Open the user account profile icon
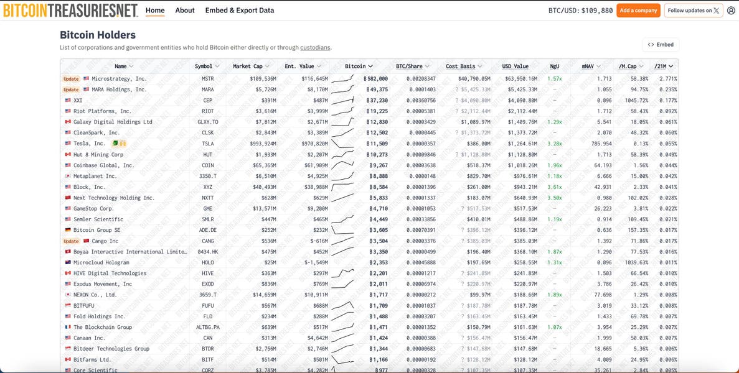This screenshot has width=739, height=373. pos(731,11)
